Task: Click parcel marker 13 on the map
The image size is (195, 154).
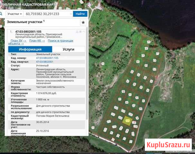Action: click(103, 64)
